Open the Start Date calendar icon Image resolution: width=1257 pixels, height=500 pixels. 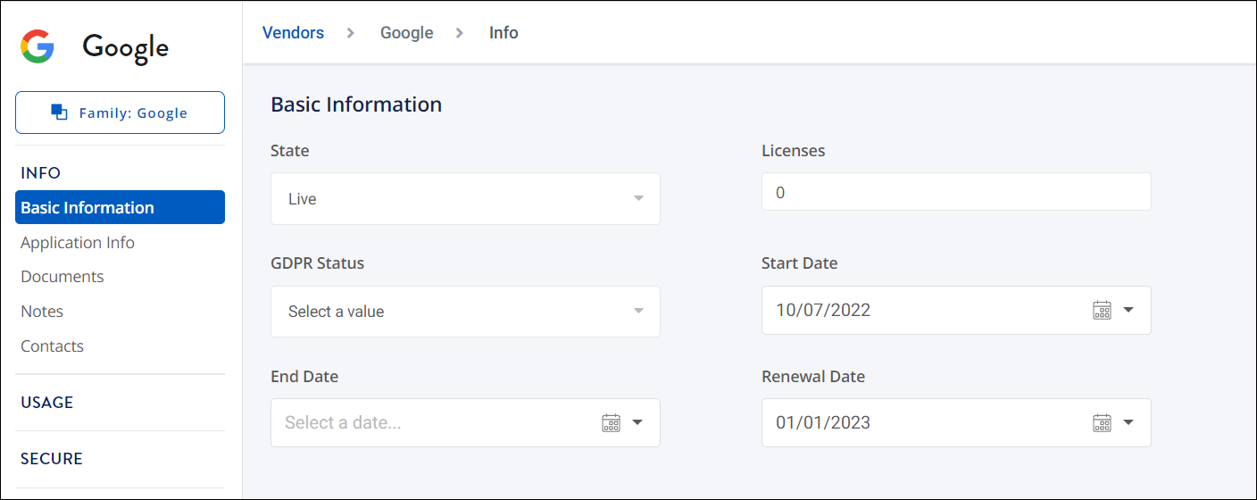tap(1103, 310)
